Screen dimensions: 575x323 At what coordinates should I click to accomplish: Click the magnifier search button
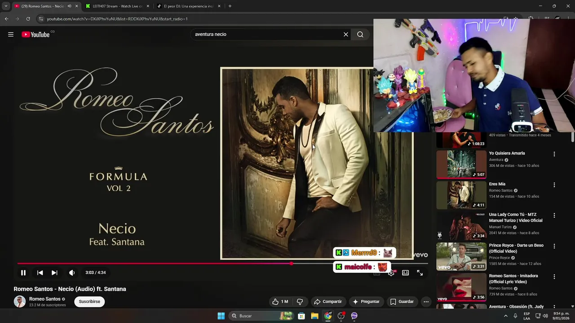pos(360,35)
